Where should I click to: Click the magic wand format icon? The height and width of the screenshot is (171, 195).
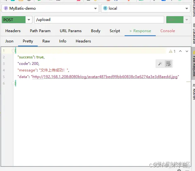[160, 64]
